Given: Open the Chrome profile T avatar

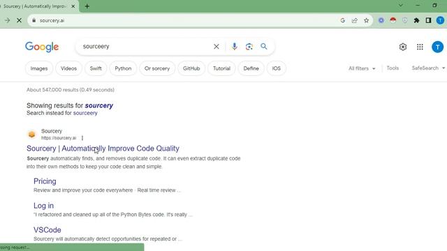Looking at the screenshot, I should coord(440,20).
